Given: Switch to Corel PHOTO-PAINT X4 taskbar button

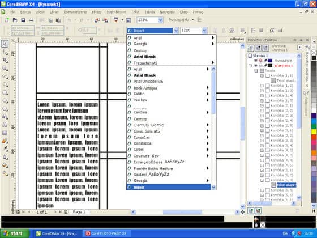Looking at the screenshot, I should tap(106, 233).
